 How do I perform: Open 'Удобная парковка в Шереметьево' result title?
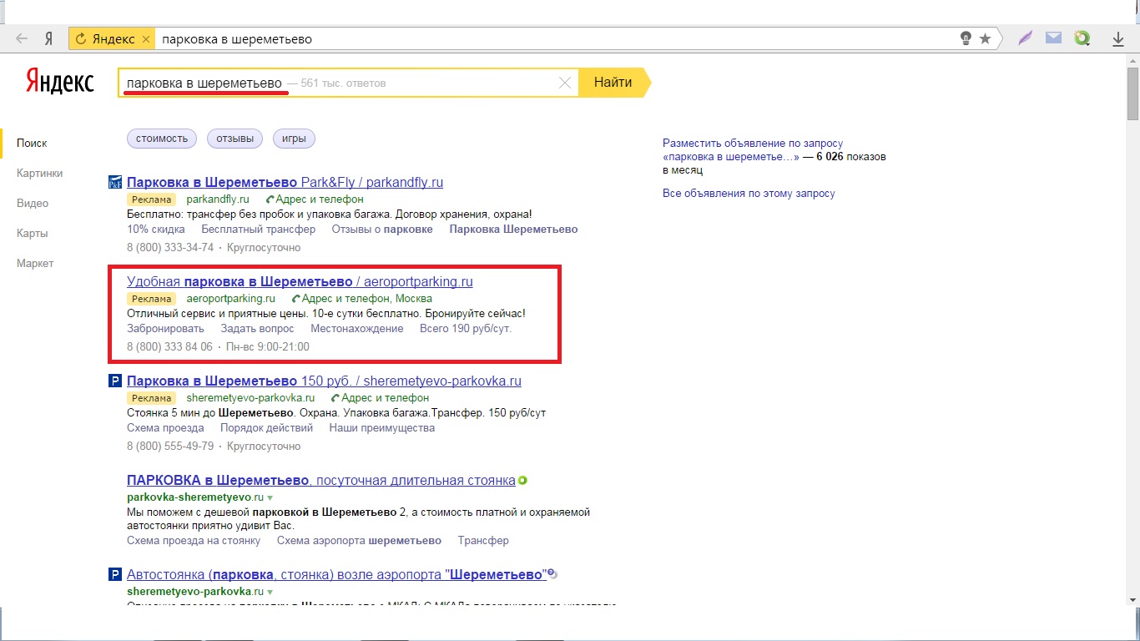tap(300, 282)
